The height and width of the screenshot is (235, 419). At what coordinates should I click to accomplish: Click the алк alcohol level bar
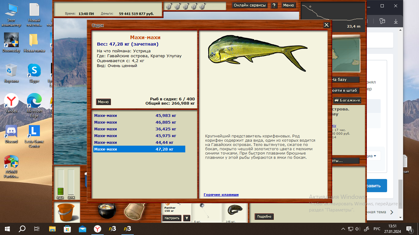pos(71,182)
